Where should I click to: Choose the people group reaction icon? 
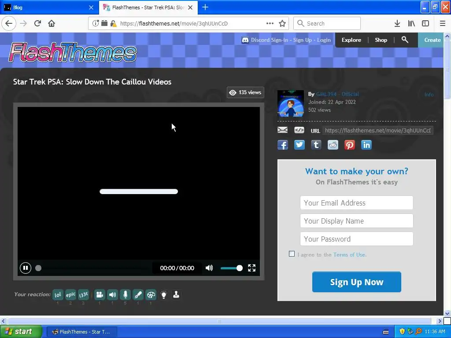point(100,294)
